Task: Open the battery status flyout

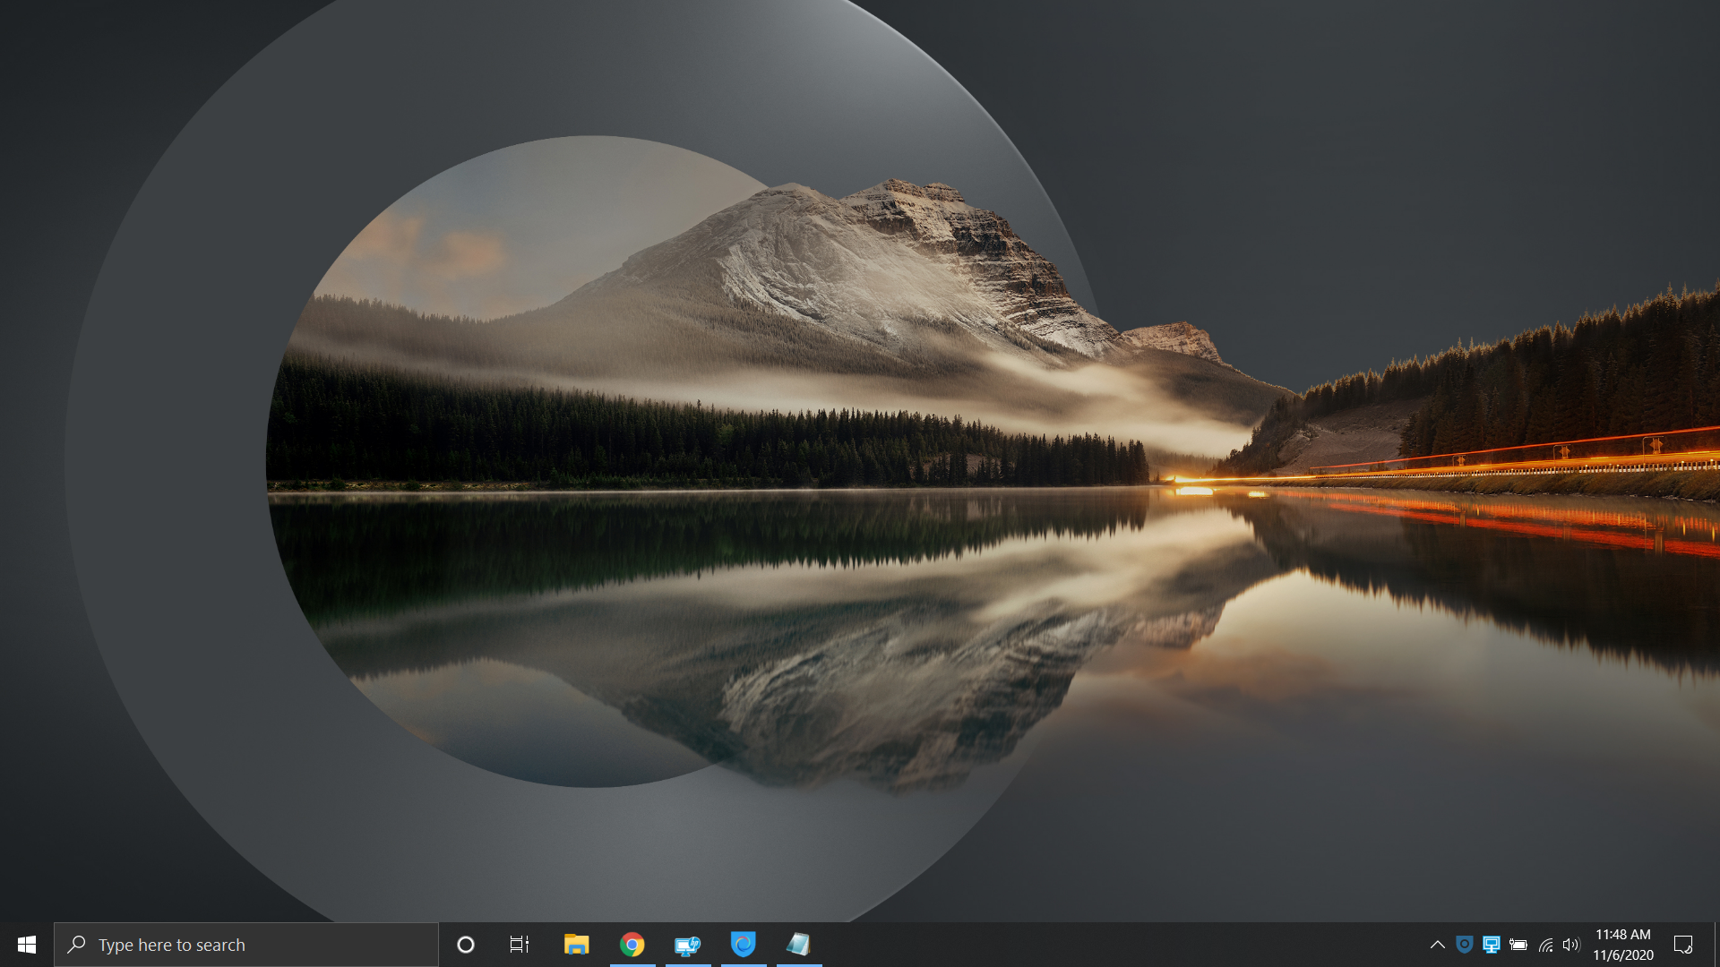Action: pos(1518,945)
